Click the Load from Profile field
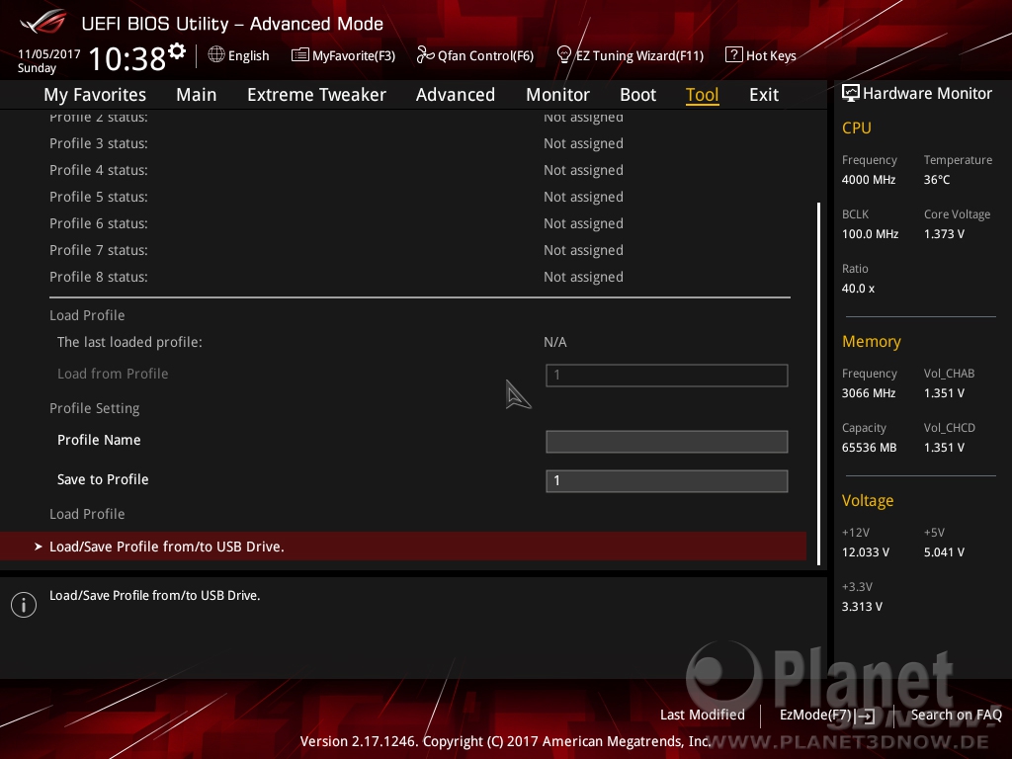Screen dimensions: 1012x759 [667, 375]
